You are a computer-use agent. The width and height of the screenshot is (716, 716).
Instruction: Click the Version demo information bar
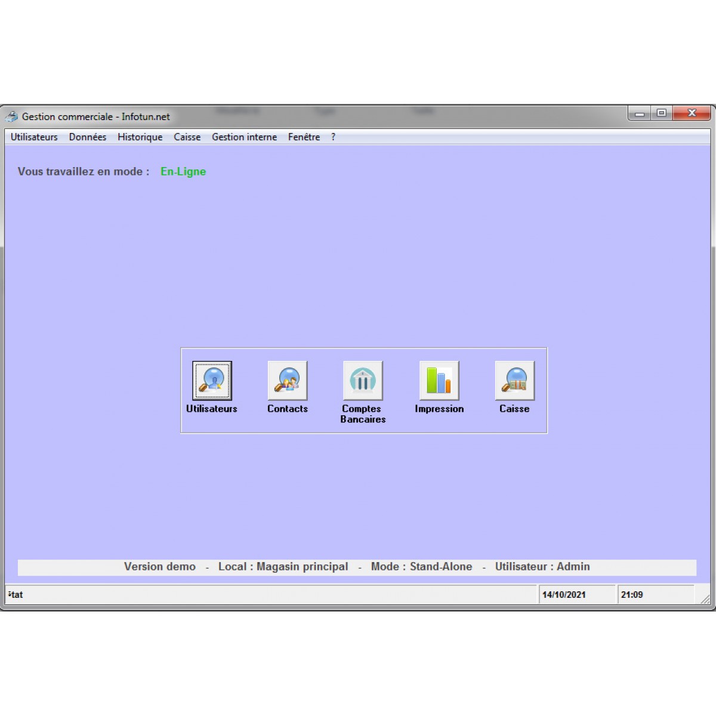coord(357,567)
